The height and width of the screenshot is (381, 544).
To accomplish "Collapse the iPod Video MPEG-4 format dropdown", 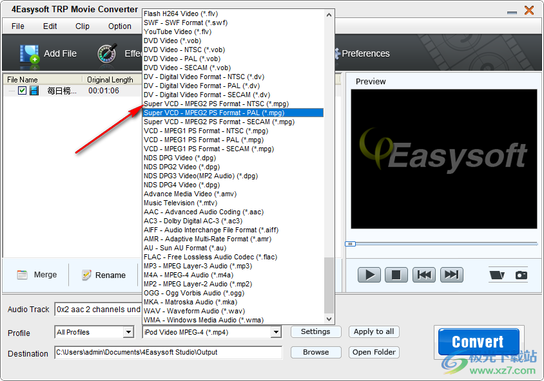I will coord(276,332).
